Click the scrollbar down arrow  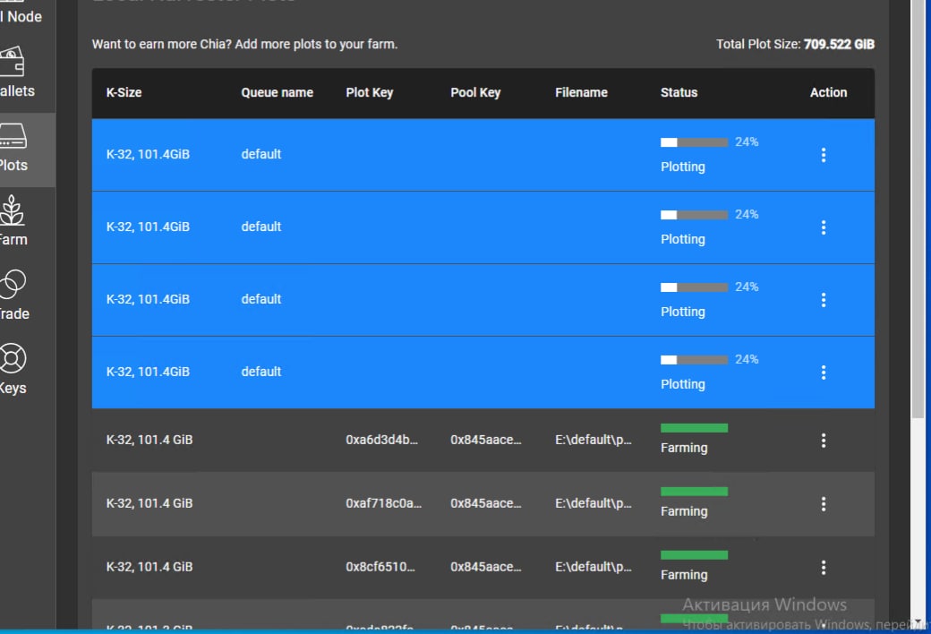point(918,622)
